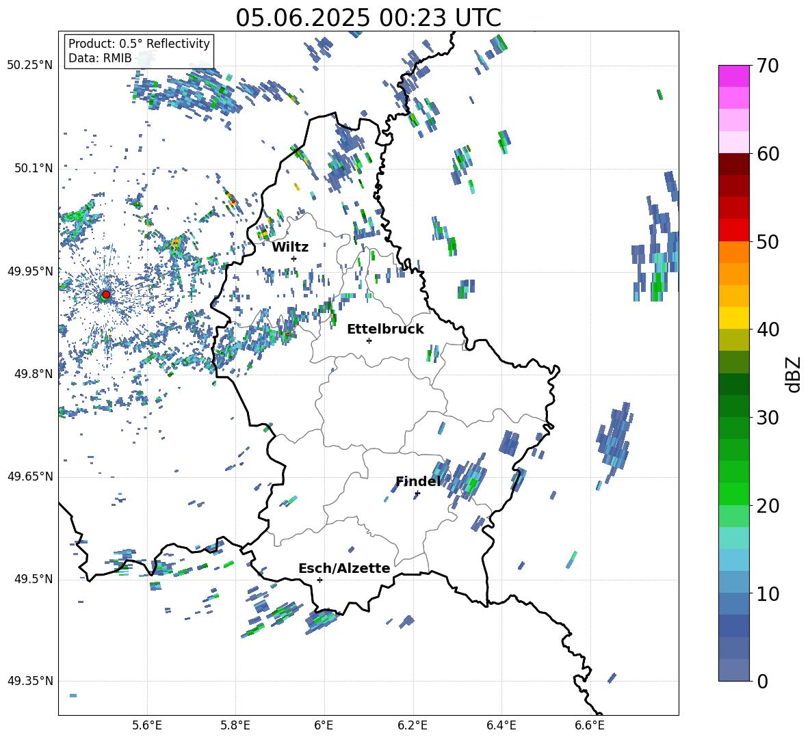Click the colorbar tick label 50

(768, 241)
